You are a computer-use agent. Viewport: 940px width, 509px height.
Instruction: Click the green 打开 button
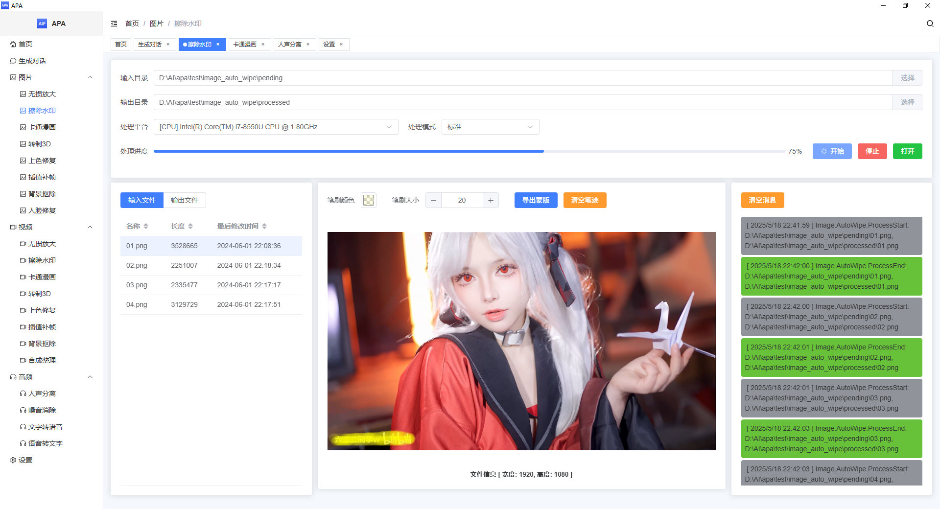pyautogui.click(x=908, y=151)
